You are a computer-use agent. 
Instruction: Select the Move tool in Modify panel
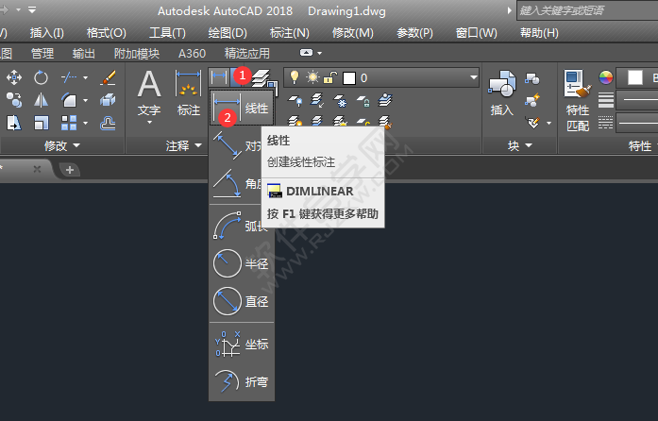[14, 77]
